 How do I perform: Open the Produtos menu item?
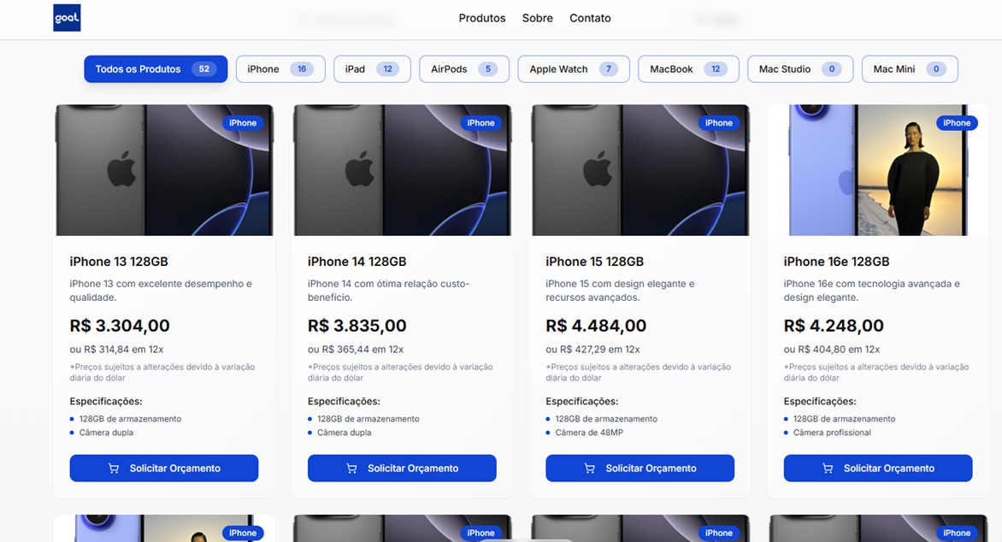coord(482,18)
